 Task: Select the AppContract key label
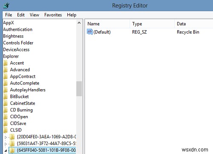23,76
